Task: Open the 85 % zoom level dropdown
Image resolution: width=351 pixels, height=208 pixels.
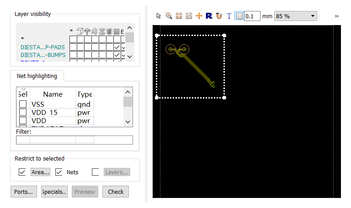Action: point(296,16)
